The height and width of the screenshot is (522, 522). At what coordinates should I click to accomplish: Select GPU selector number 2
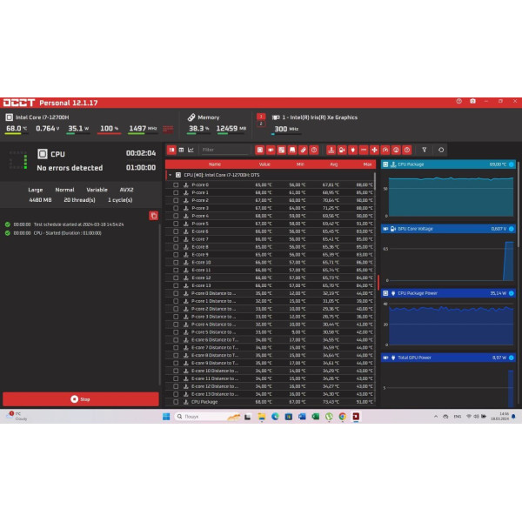point(261,124)
